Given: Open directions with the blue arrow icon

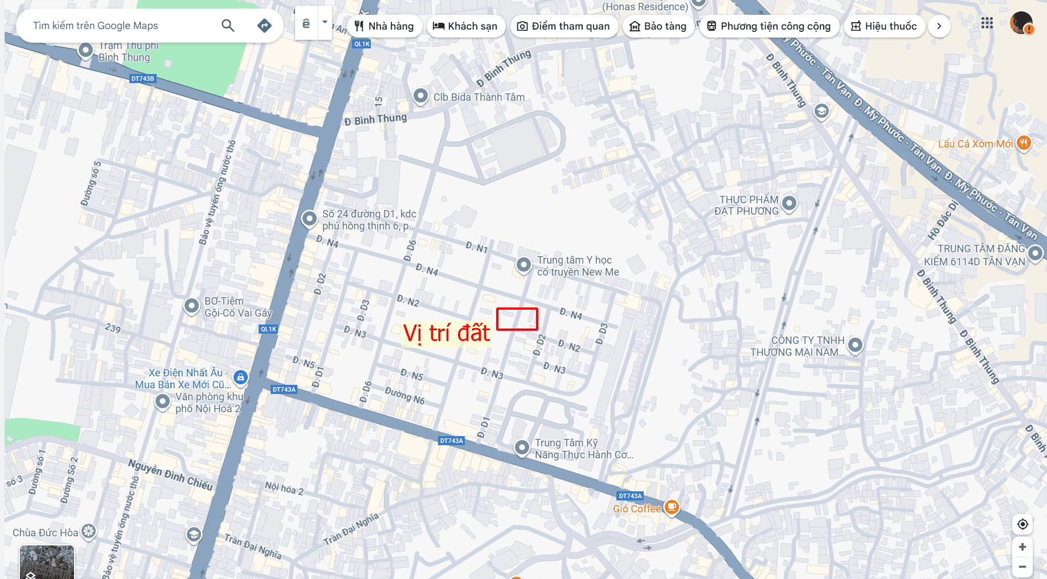Looking at the screenshot, I should (264, 26).
